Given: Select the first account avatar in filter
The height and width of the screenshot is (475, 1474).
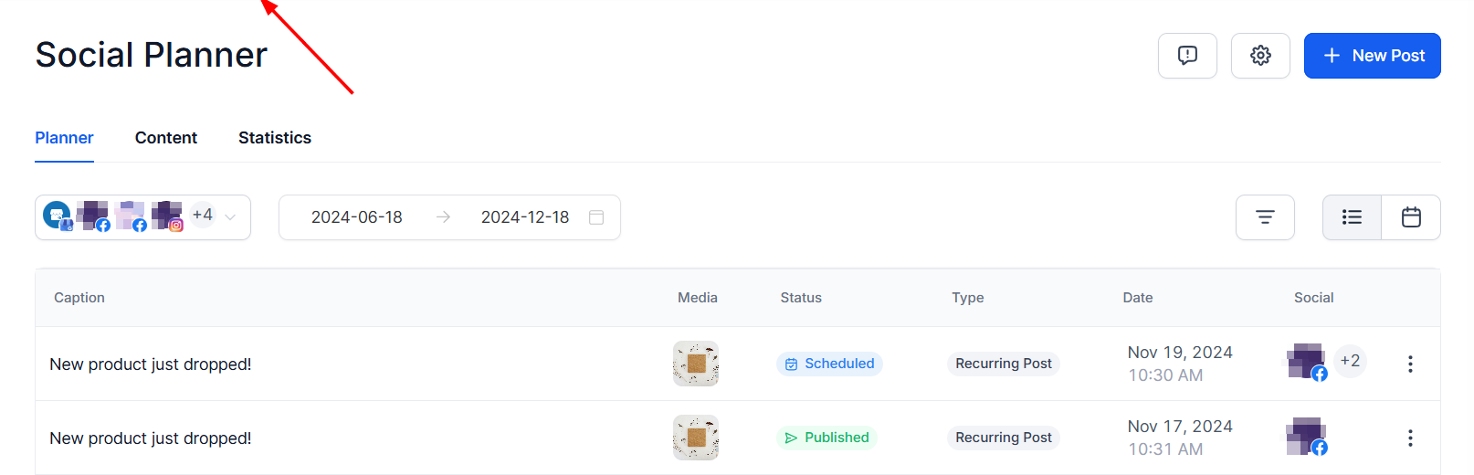Looking at the screenshot, I should (x=58, y=216).
